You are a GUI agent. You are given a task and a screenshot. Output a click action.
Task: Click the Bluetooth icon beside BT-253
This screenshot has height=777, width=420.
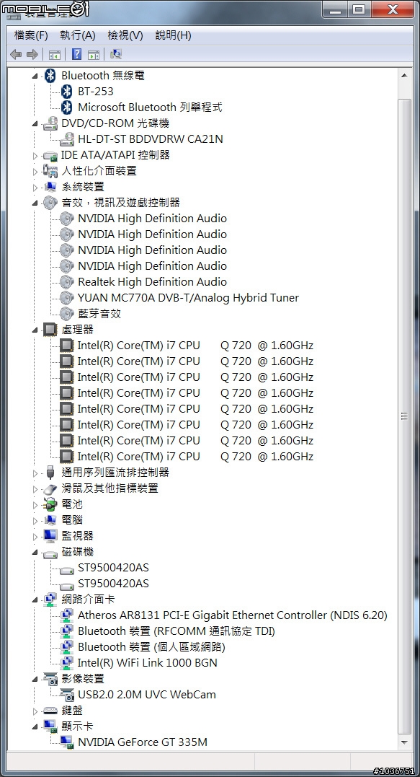(67, 91)
